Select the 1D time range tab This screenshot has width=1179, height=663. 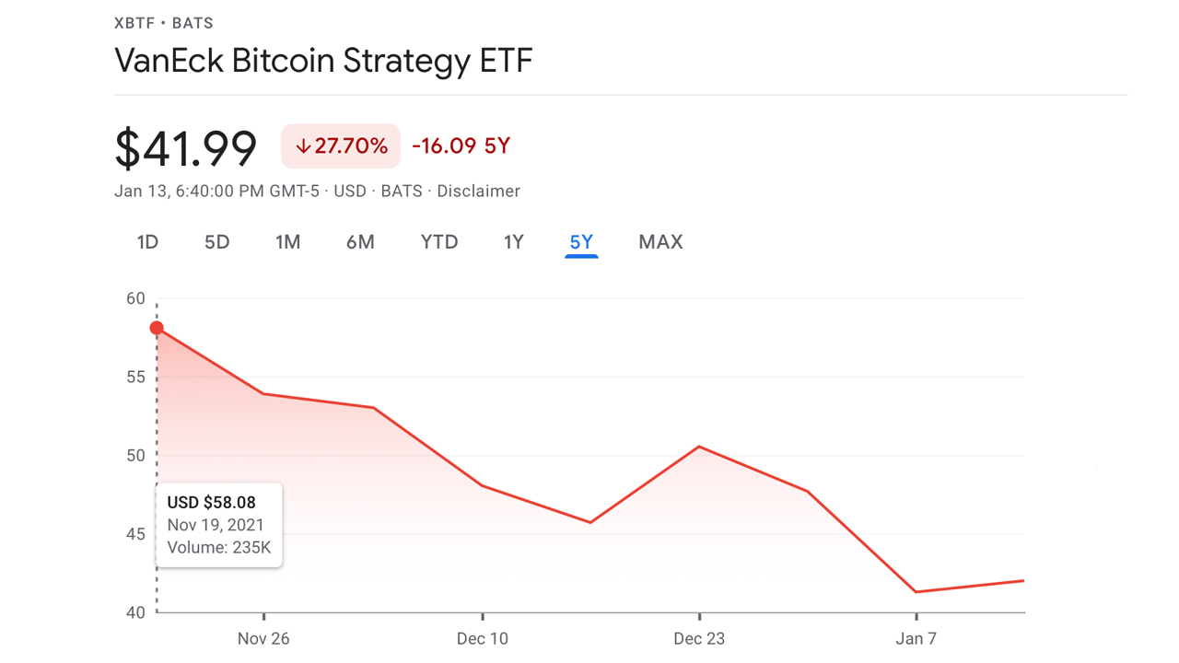(x=147, y=242)
